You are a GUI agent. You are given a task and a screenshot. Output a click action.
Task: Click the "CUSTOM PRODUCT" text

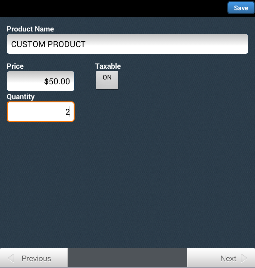[x=48, y=44]
